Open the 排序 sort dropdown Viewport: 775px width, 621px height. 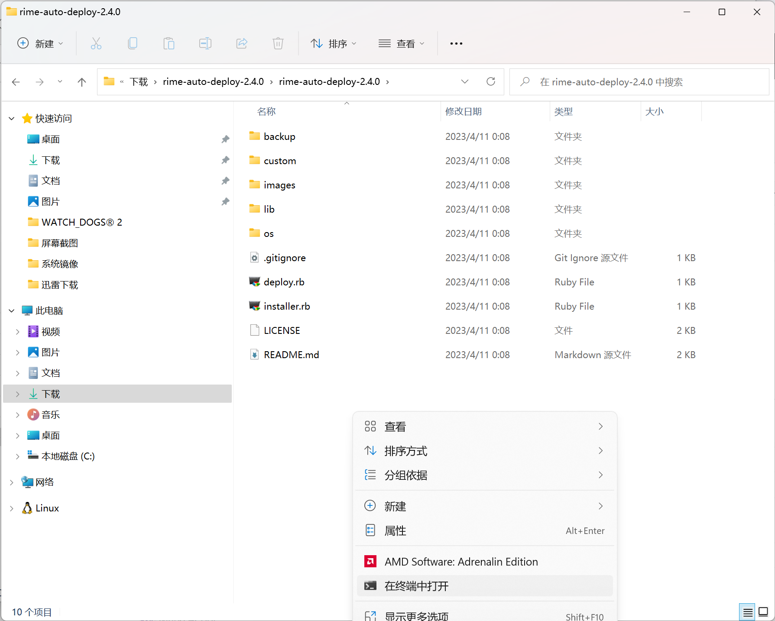coord(334,43)
